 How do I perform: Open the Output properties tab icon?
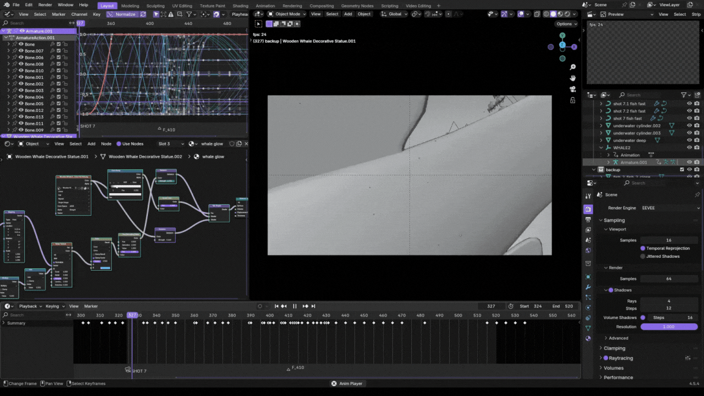[x=588, y=219]
